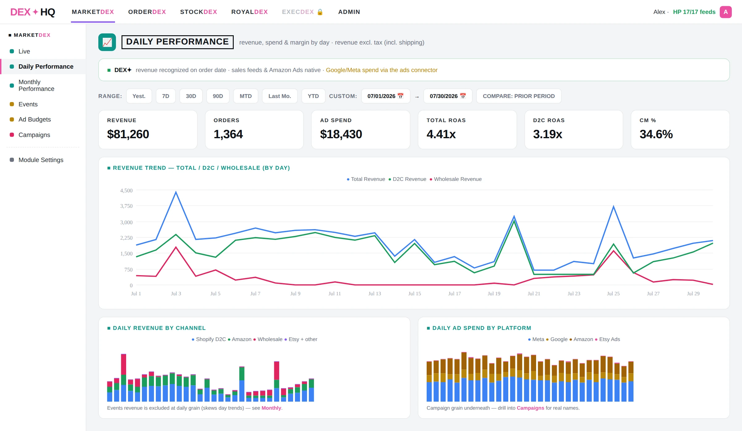This screenshot has height=431, width=742.
Task: Toggle Compare: Prior Period button
Action: (x=519, y=96)
